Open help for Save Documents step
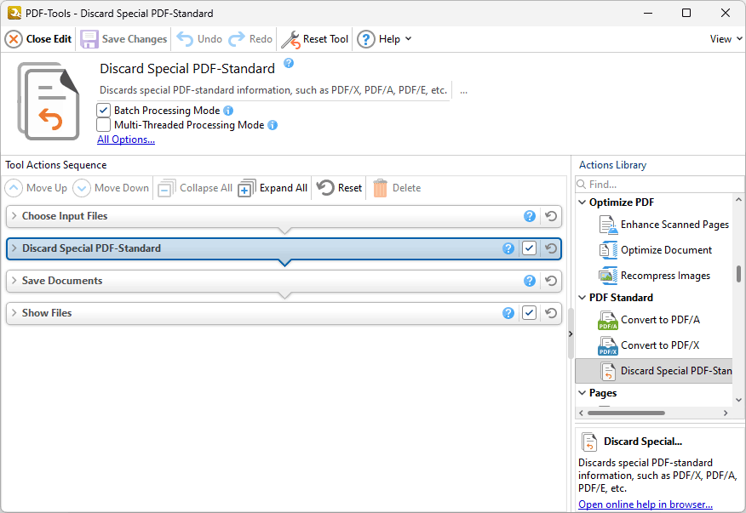 530,281
